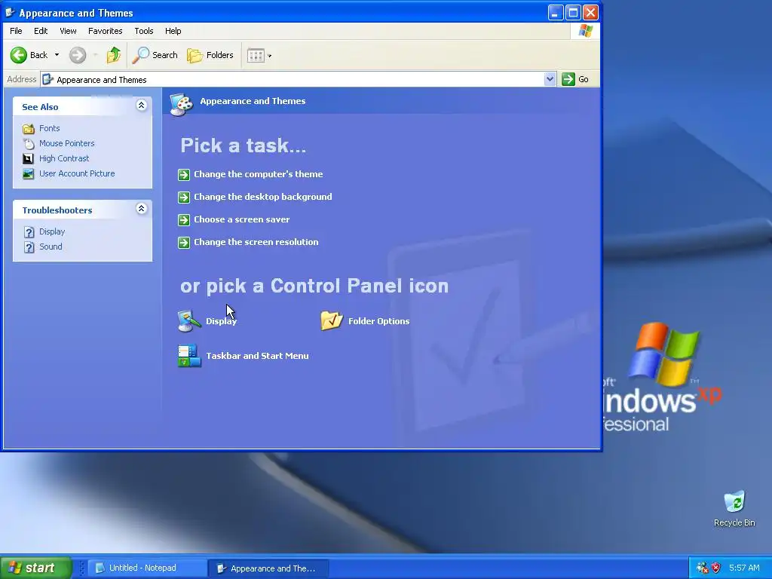
Task: Open the Tools menu
Action: click(144, 31)
